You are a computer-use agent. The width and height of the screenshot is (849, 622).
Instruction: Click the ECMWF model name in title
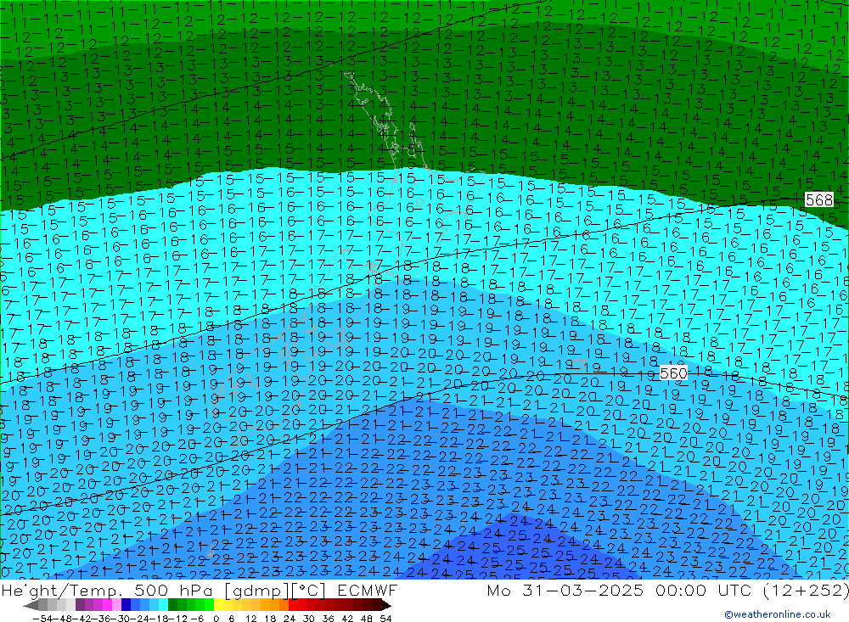(367, 591)
